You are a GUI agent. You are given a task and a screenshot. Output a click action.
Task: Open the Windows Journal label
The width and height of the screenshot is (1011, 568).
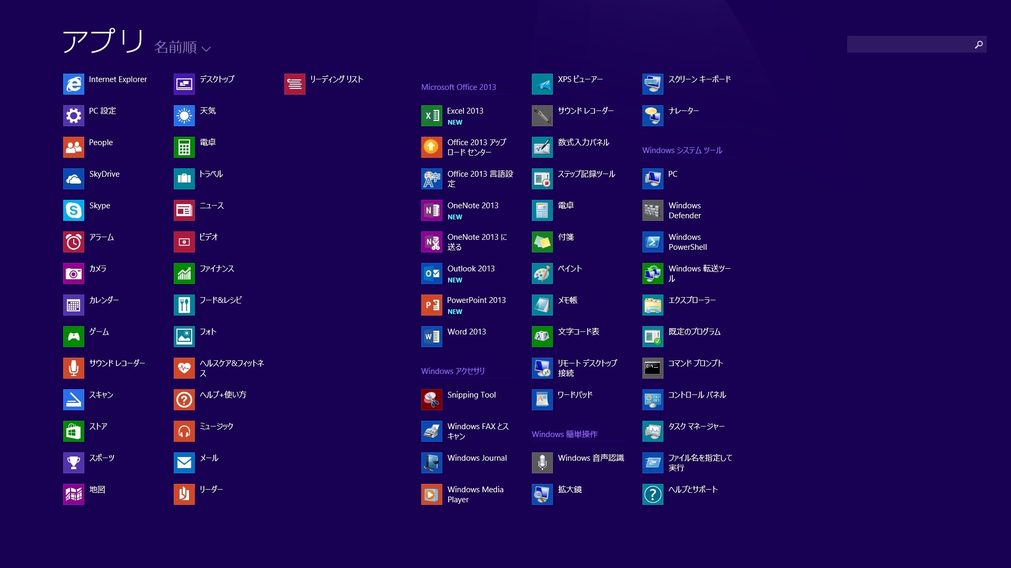(477, 458)
